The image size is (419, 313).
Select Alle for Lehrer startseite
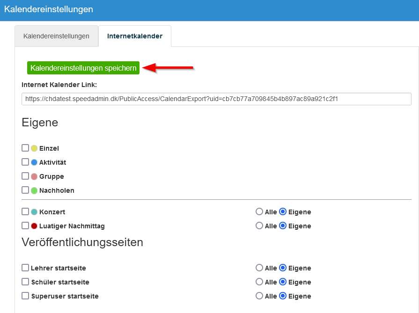click(x=259, y=268)
